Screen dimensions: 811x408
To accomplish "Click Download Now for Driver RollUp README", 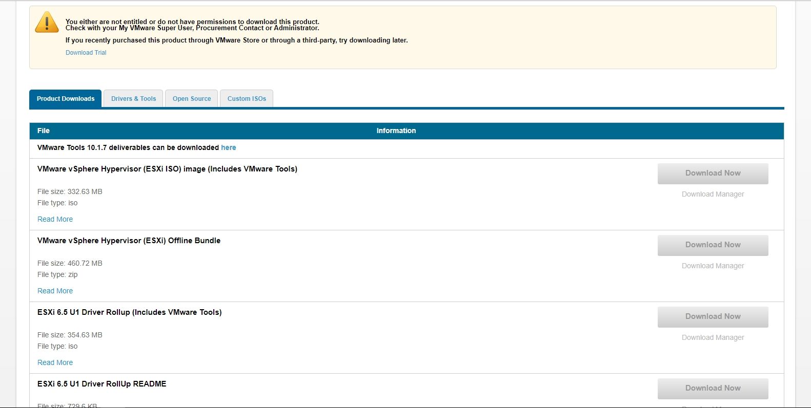I will point(713,389).
